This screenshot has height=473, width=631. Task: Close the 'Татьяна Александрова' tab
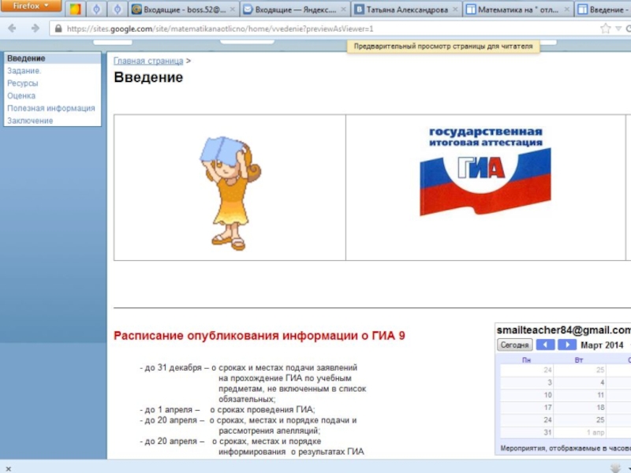(x=455, y=9)
